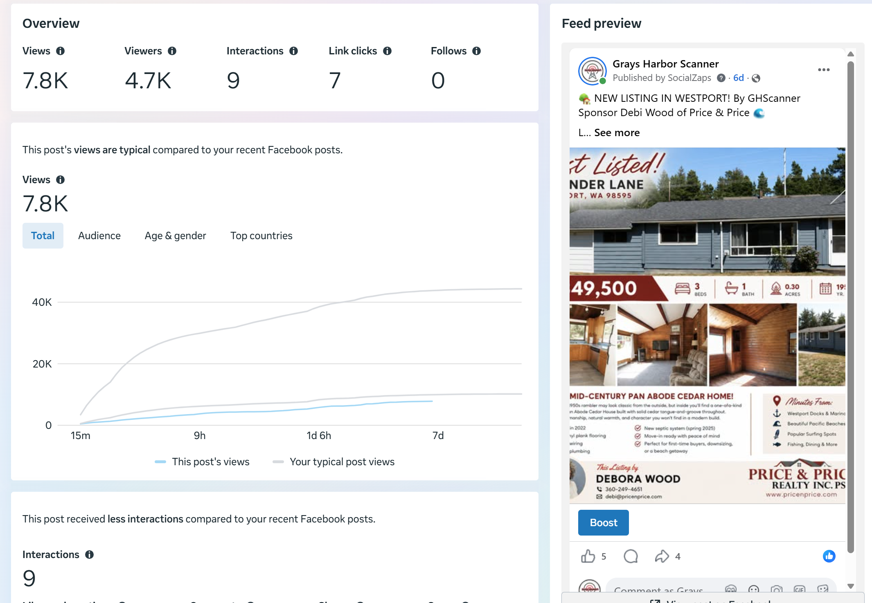Open the three-dot post options menu
This screenshot has height=603, width=872.
click(824, 70)
